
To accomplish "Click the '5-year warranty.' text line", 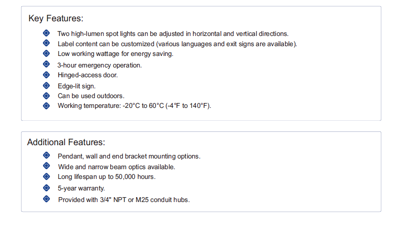I will (81, 188).
